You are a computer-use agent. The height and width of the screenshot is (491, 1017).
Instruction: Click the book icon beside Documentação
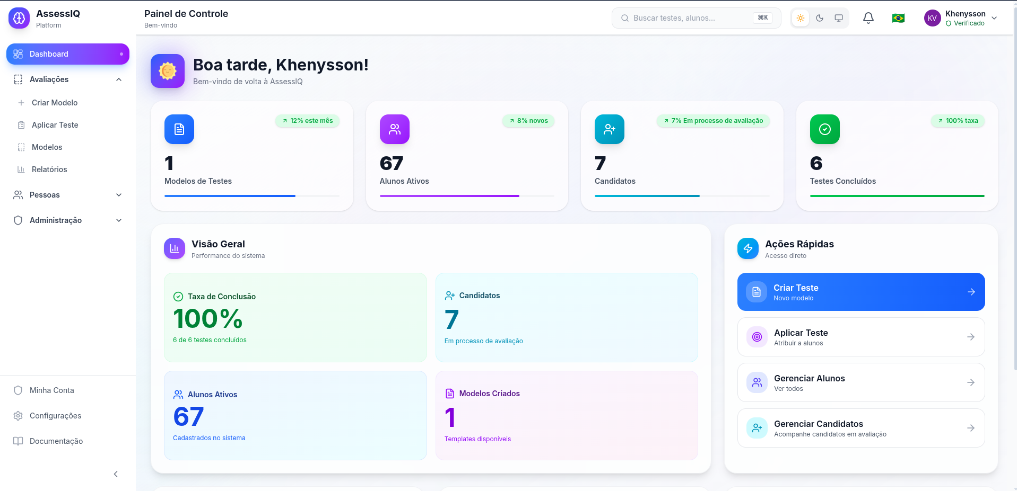pyautogui.click(x=18, y=441)
